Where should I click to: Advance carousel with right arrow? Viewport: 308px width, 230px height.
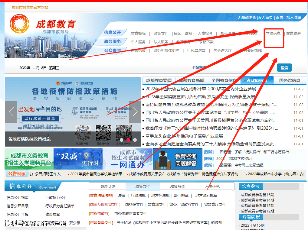(135, 112)
